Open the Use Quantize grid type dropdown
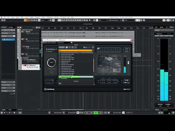This screenshot has height=131, width=175. (115, 20)
